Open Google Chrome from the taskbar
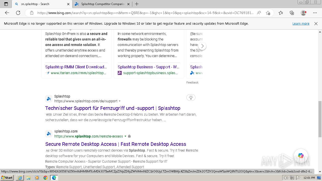The width and height of the screenshot is (322, 181). 46,178
